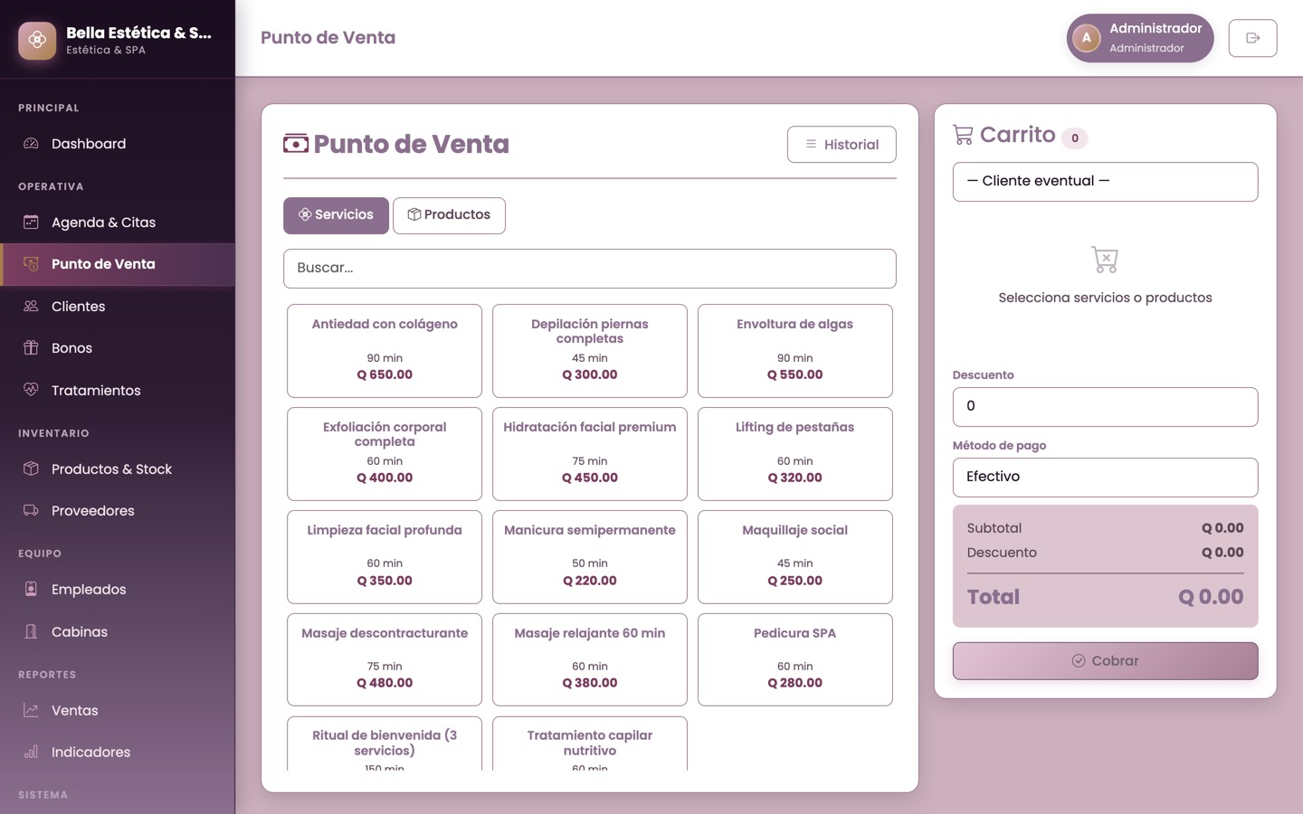Open the Cliente eventual dropdown
The height and width of the screenshot is (814, 1303).
(x=1105, y=182)
